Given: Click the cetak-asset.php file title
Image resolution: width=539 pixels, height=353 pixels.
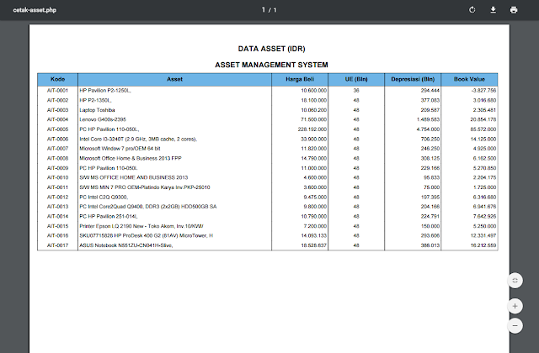Looking at the screenshot, I should [x=35, y=10].
